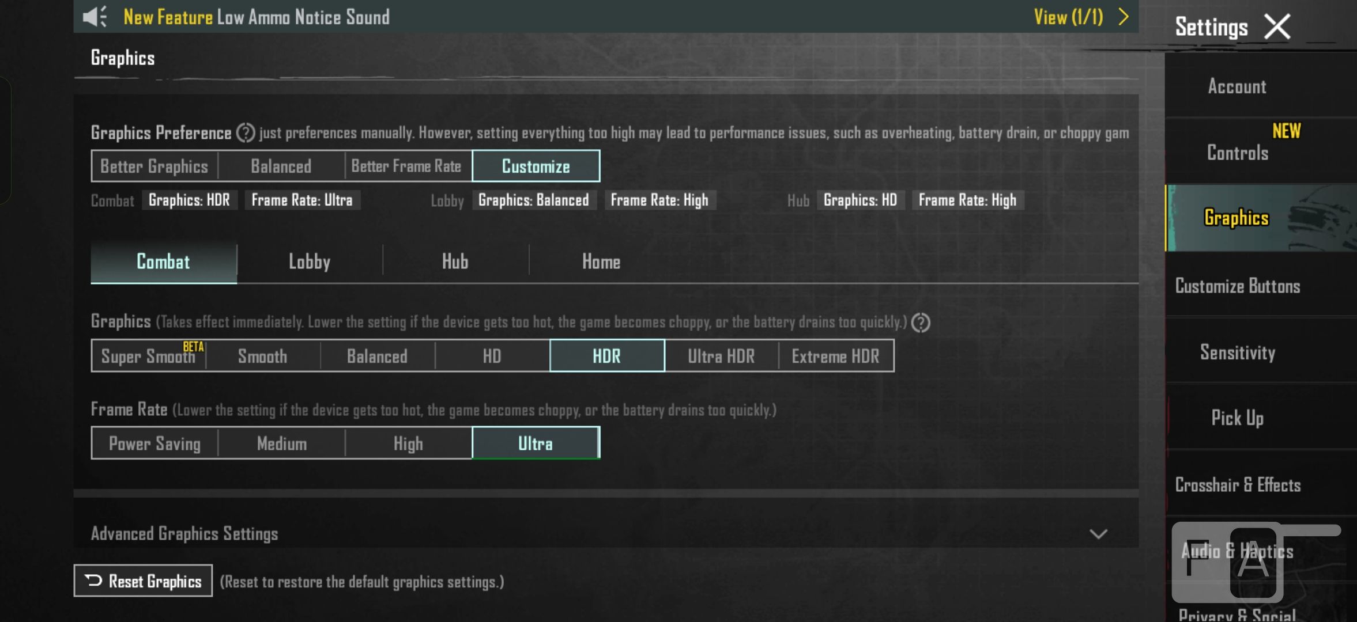Select Better Frame Rate preference
The height and width of the screenshot is (622, 1357).
[x=407, y=166]
